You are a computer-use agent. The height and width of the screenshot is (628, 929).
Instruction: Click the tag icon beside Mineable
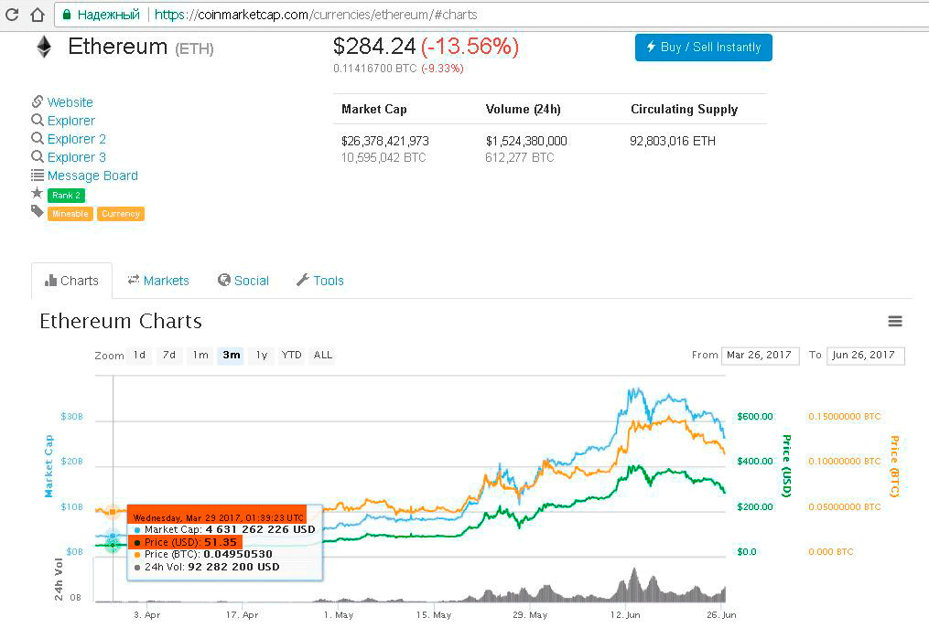38,211
